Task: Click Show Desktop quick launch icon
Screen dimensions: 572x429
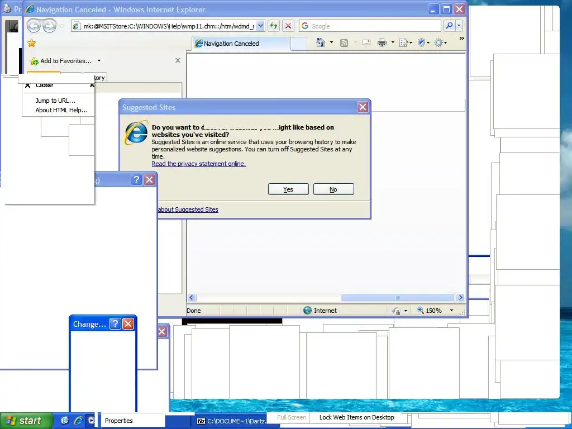Action: tap(65, 421)
